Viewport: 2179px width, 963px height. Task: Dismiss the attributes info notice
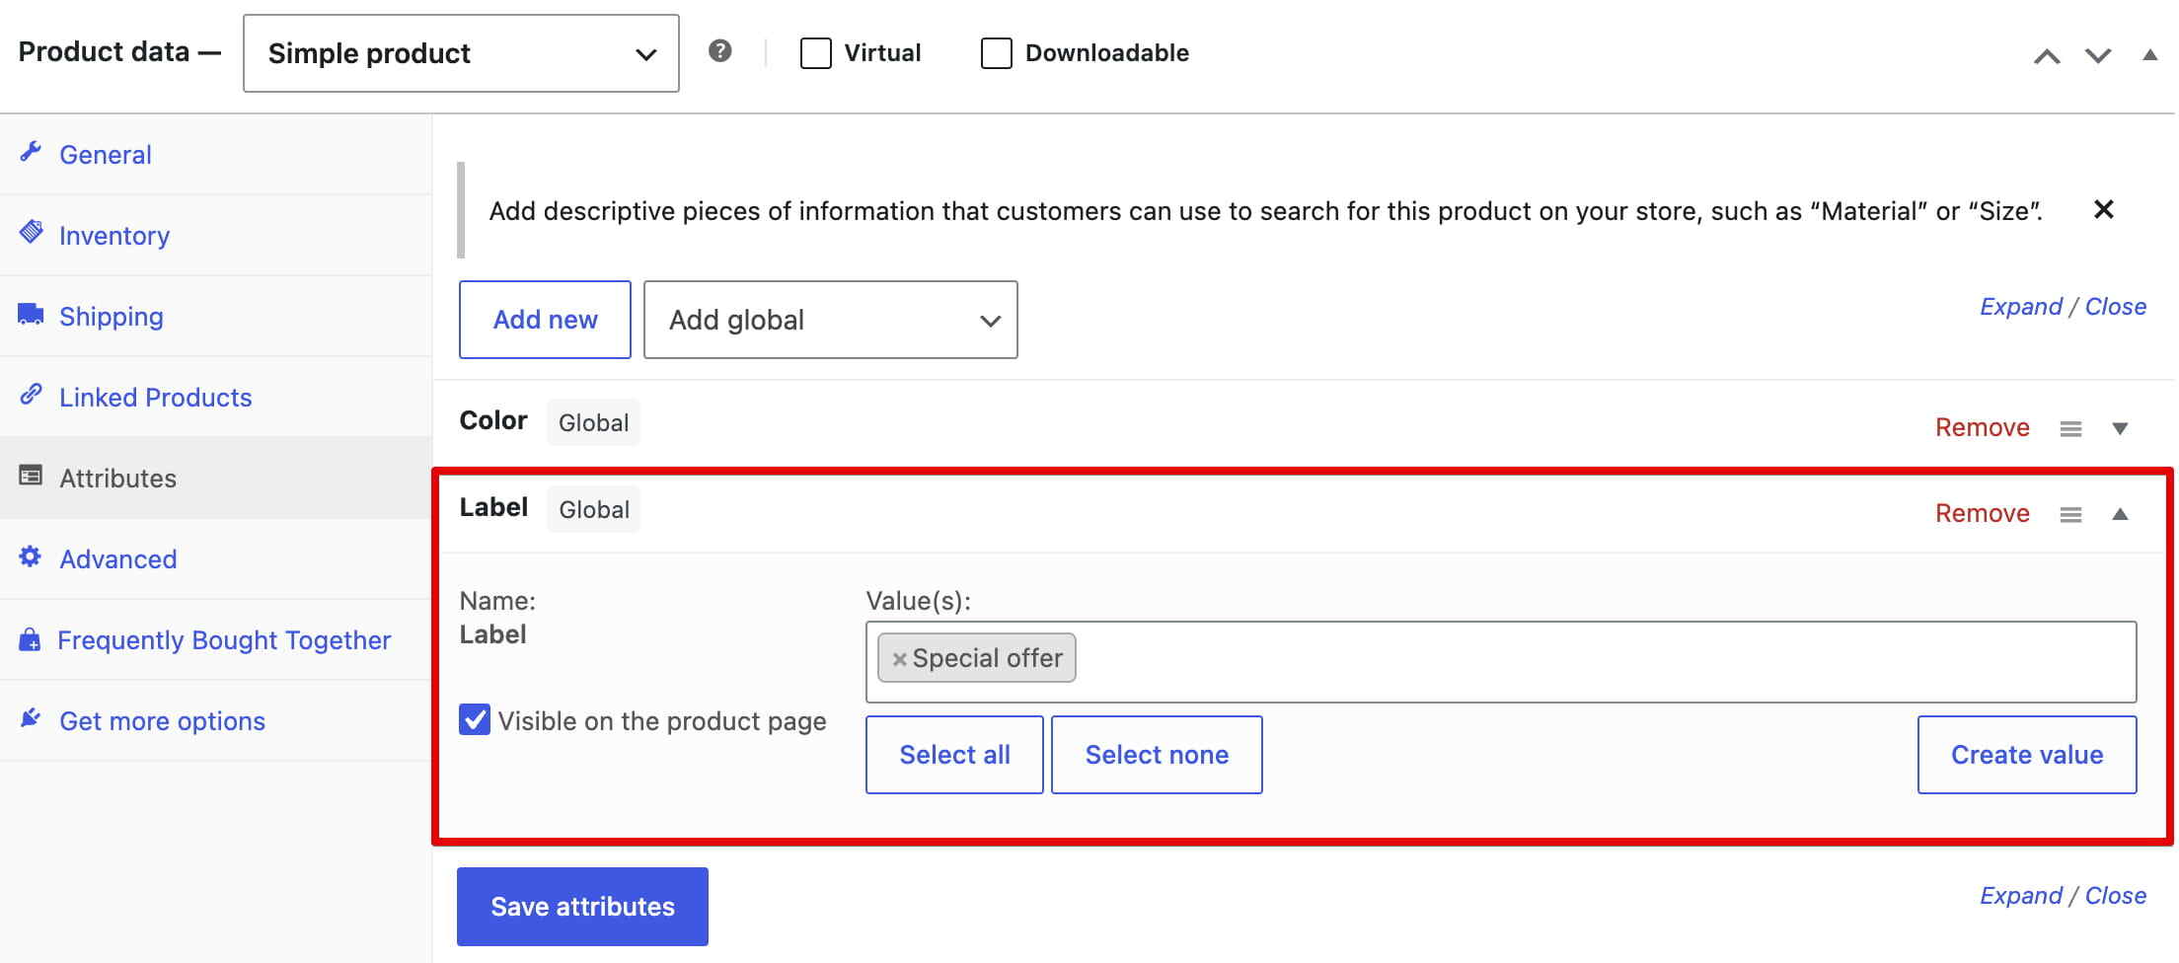[x=2104, y=209]
